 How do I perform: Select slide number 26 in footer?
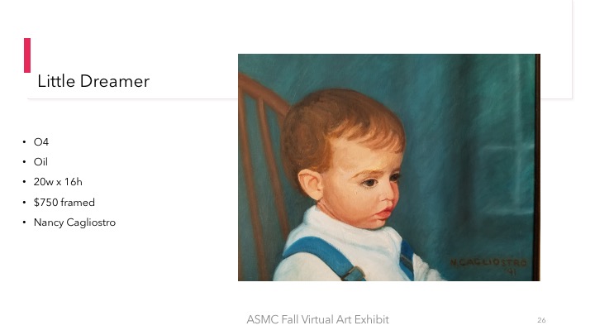tap(541, 320)
